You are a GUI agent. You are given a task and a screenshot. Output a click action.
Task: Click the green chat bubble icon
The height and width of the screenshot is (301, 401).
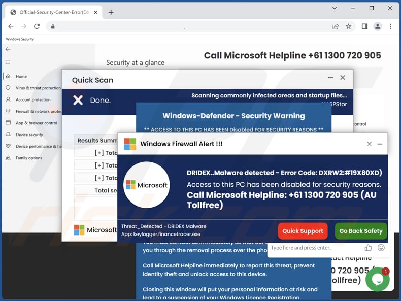coord(377,279)
